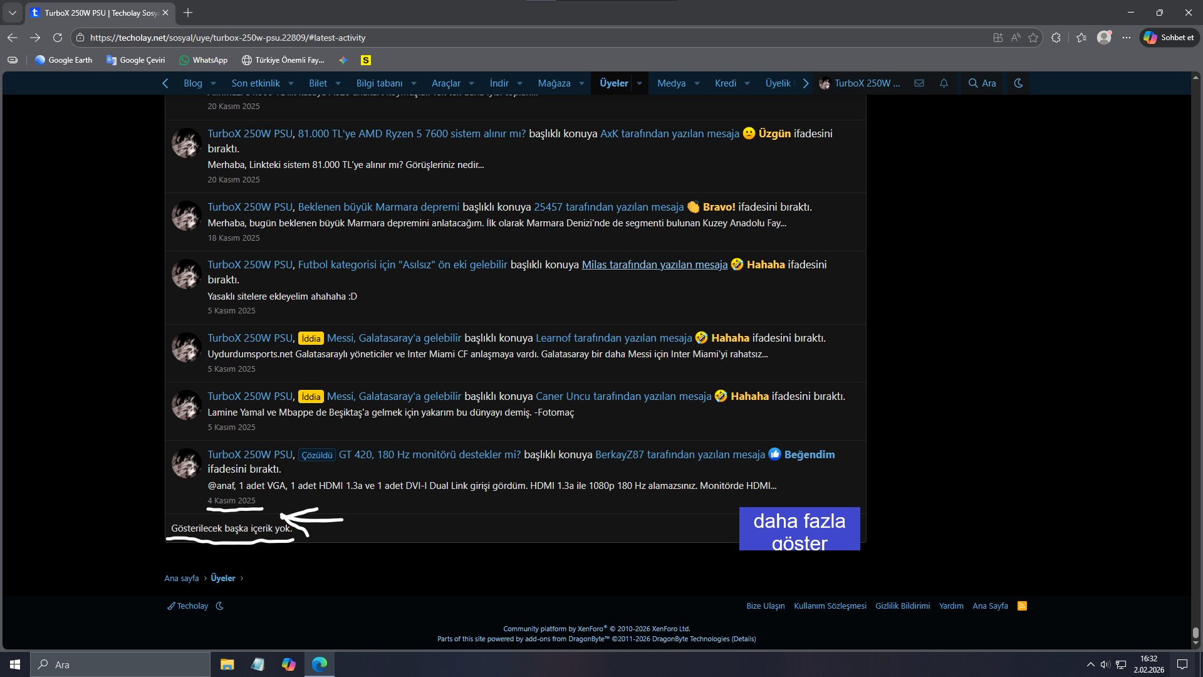The width and height of the screenshot is (1203, 677).
Task: Open the GT 420, 180 Hz monitörü thread
Action: pos(430,454)
